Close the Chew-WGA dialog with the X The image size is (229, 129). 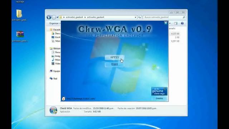tap(166, 23)
